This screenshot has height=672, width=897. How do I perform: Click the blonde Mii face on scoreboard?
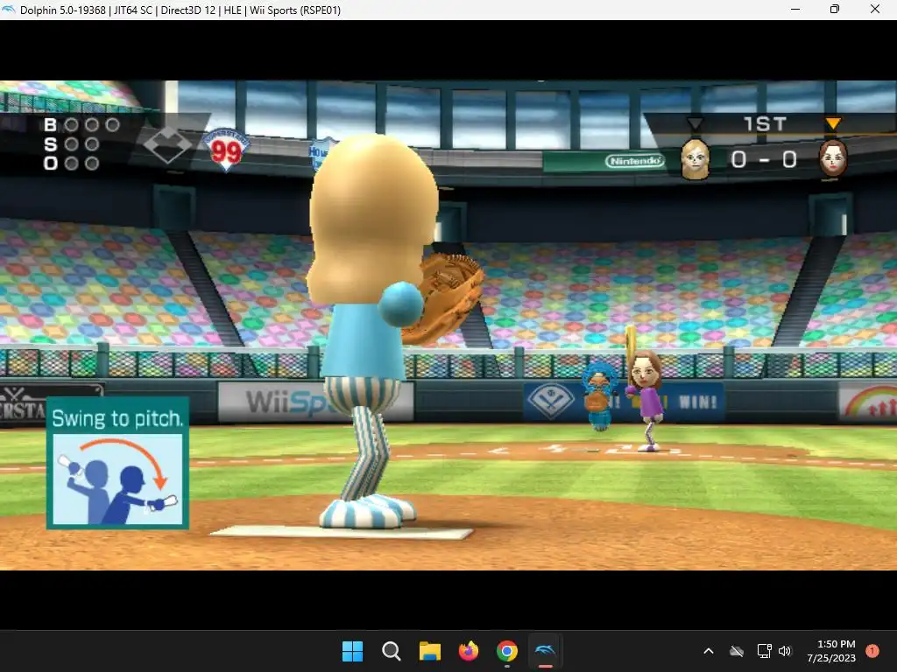pyautogui.click(x=695, y=159)
